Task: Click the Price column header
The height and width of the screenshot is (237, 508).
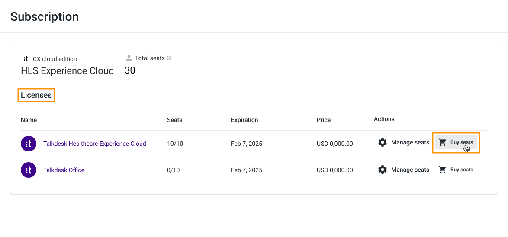Action: click(x=324, y=120)
